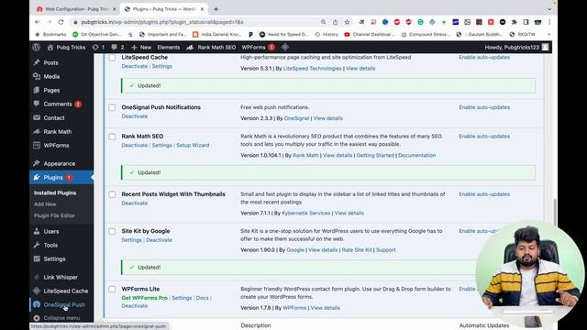587x330 pixels.
Task: Enable auto-updates for Rank Math SEO
Action: point(484,137)
